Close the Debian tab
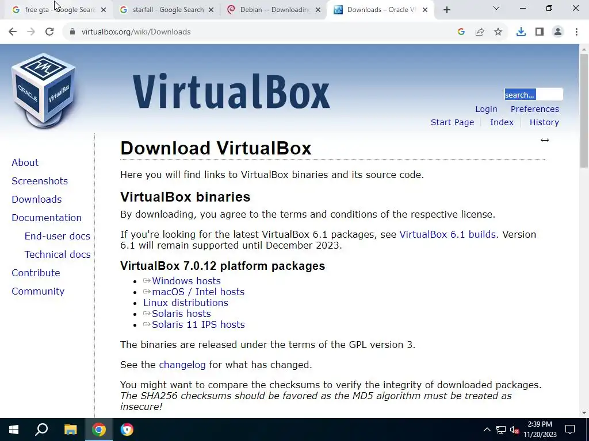 [318, 10]
